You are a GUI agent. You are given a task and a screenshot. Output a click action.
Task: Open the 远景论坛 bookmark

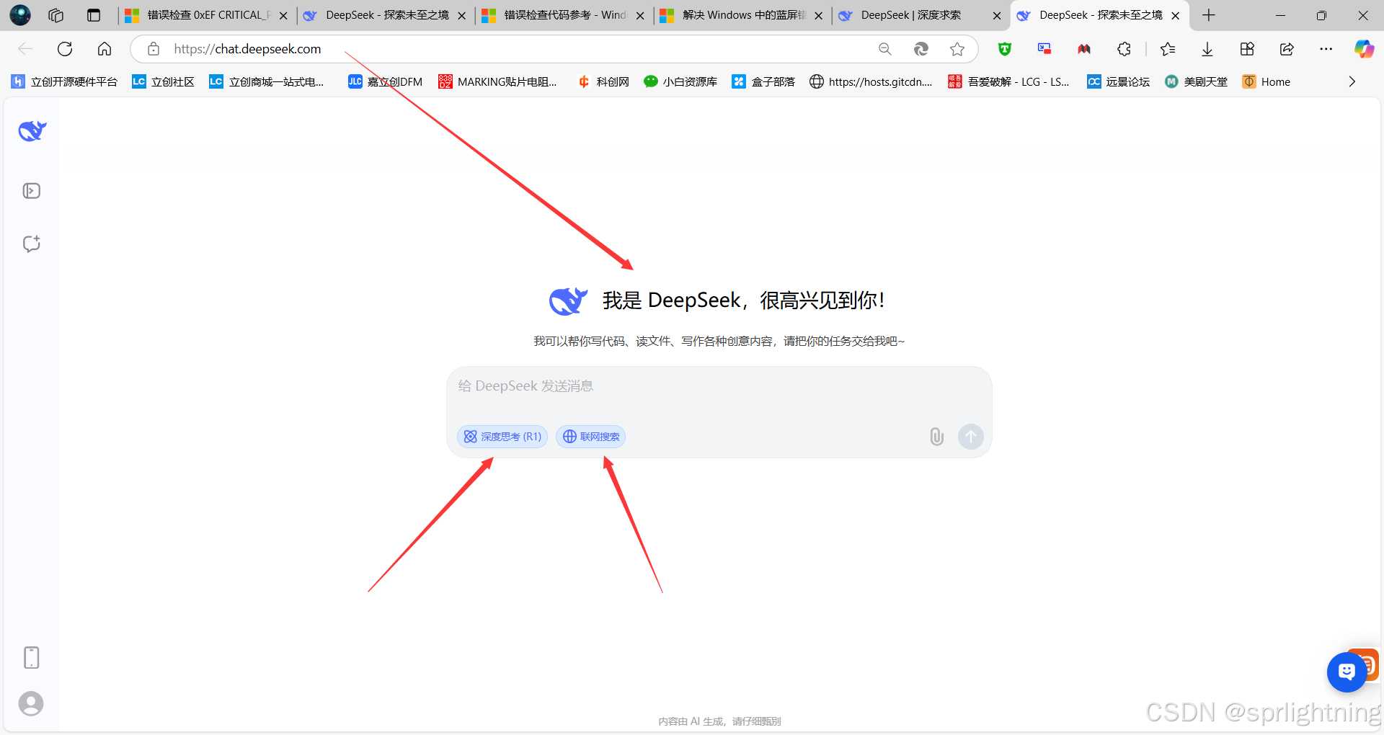tap(1119, 81)
